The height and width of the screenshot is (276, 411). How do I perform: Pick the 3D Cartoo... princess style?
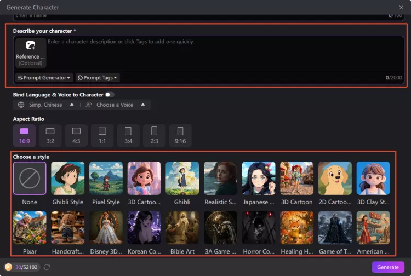[x=144, y=178]
